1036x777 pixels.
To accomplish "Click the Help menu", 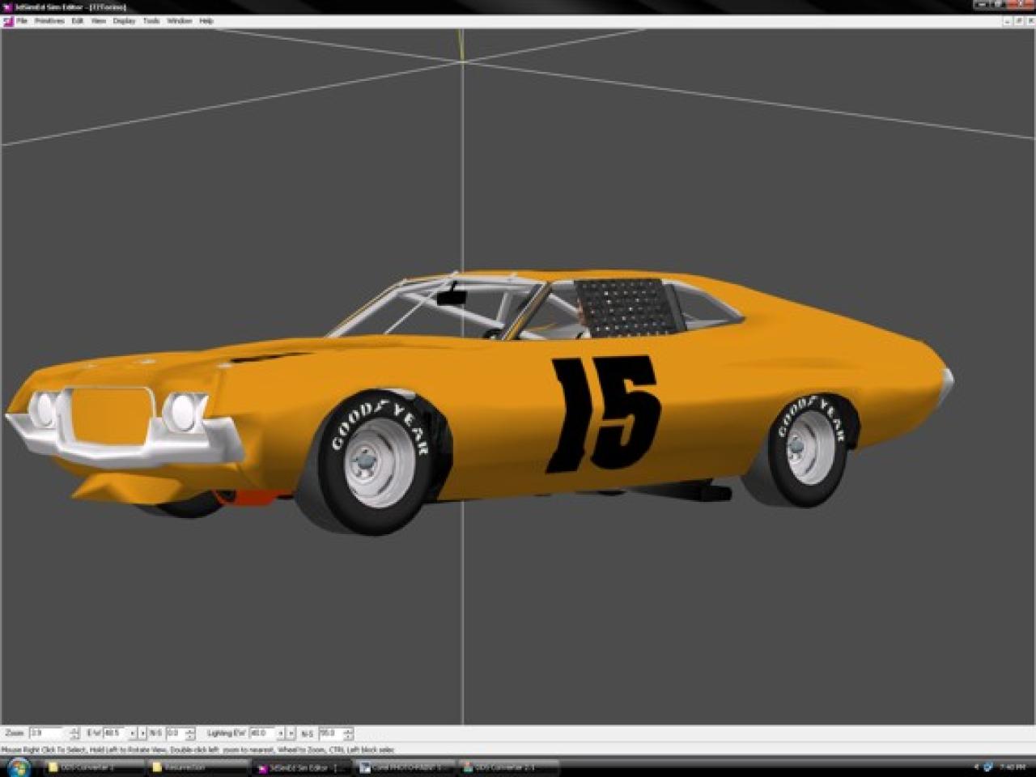I will click(206, 21).
